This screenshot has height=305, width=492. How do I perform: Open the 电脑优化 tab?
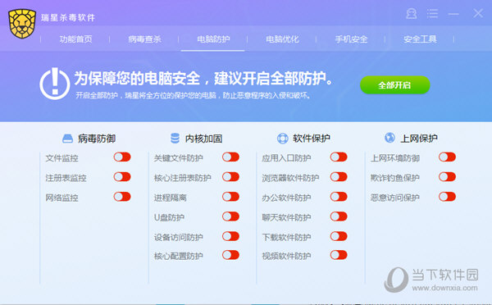(x=282, y=39)
